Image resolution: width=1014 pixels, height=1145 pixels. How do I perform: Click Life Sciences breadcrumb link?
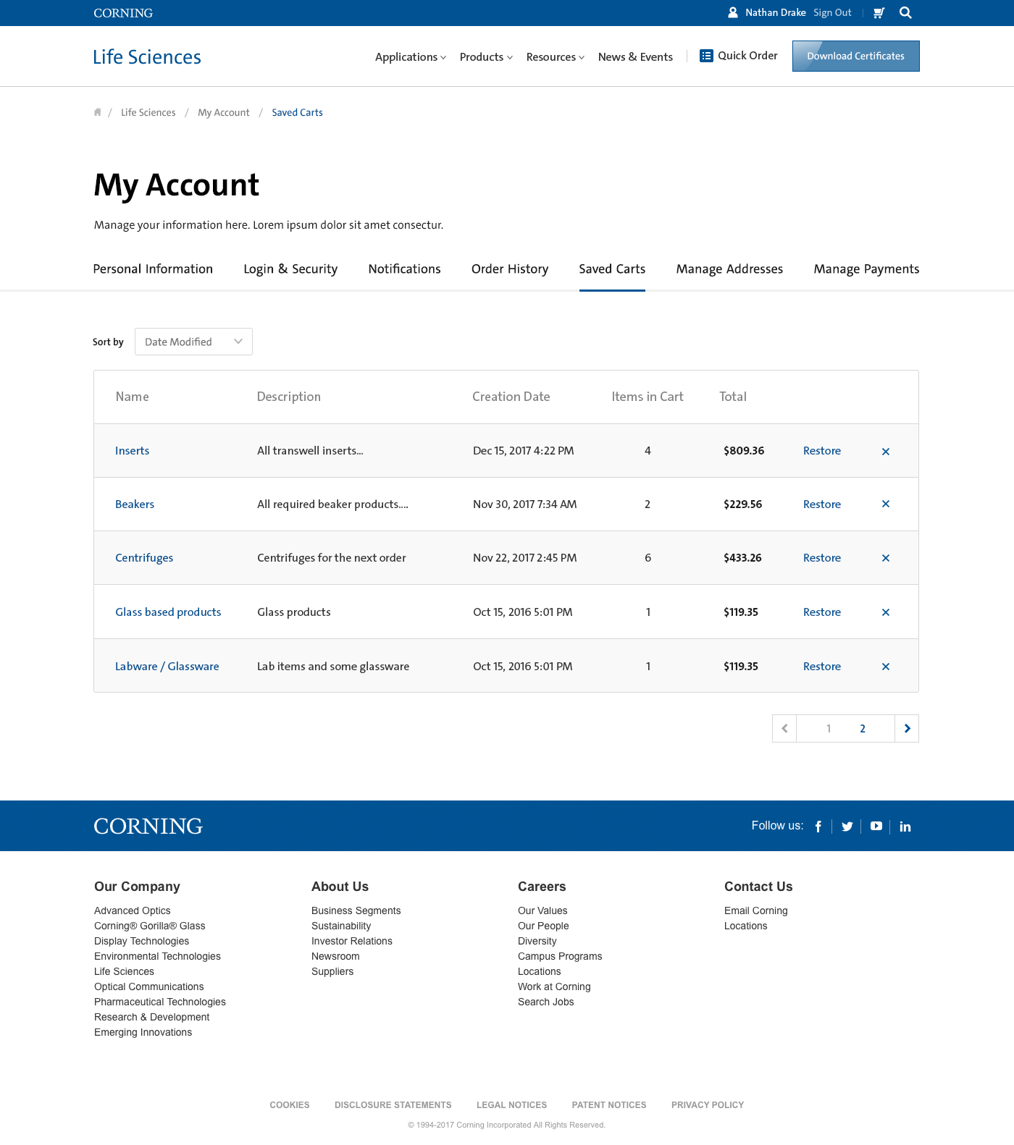[x=148, y=113]
